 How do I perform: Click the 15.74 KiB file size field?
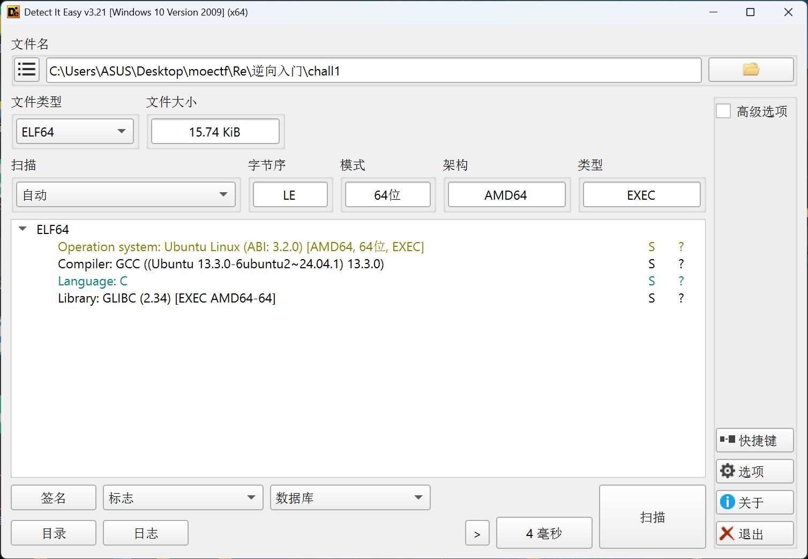pyautogui.click(x=215, y=132)
